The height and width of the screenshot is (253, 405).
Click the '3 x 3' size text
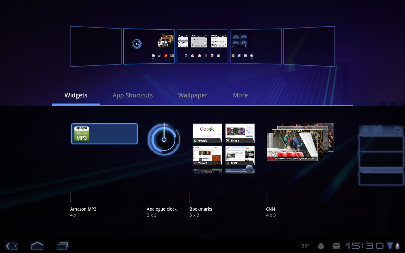coord(194,215)
